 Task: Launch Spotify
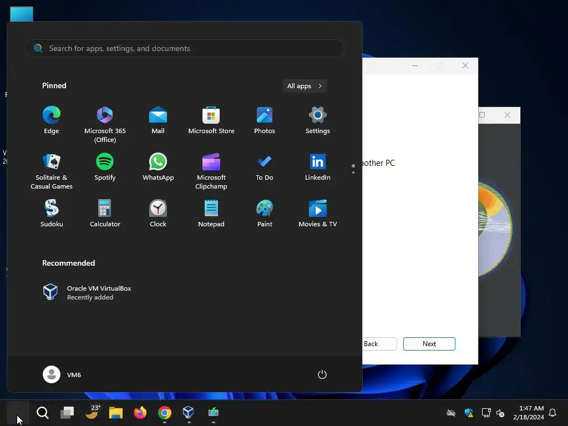pos(105,167)
